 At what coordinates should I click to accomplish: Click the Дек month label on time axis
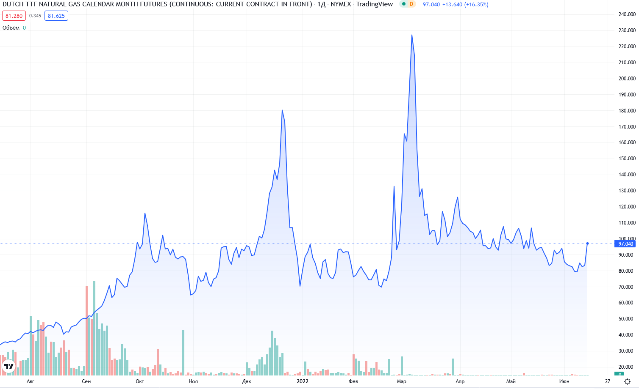tap(247, 381)
